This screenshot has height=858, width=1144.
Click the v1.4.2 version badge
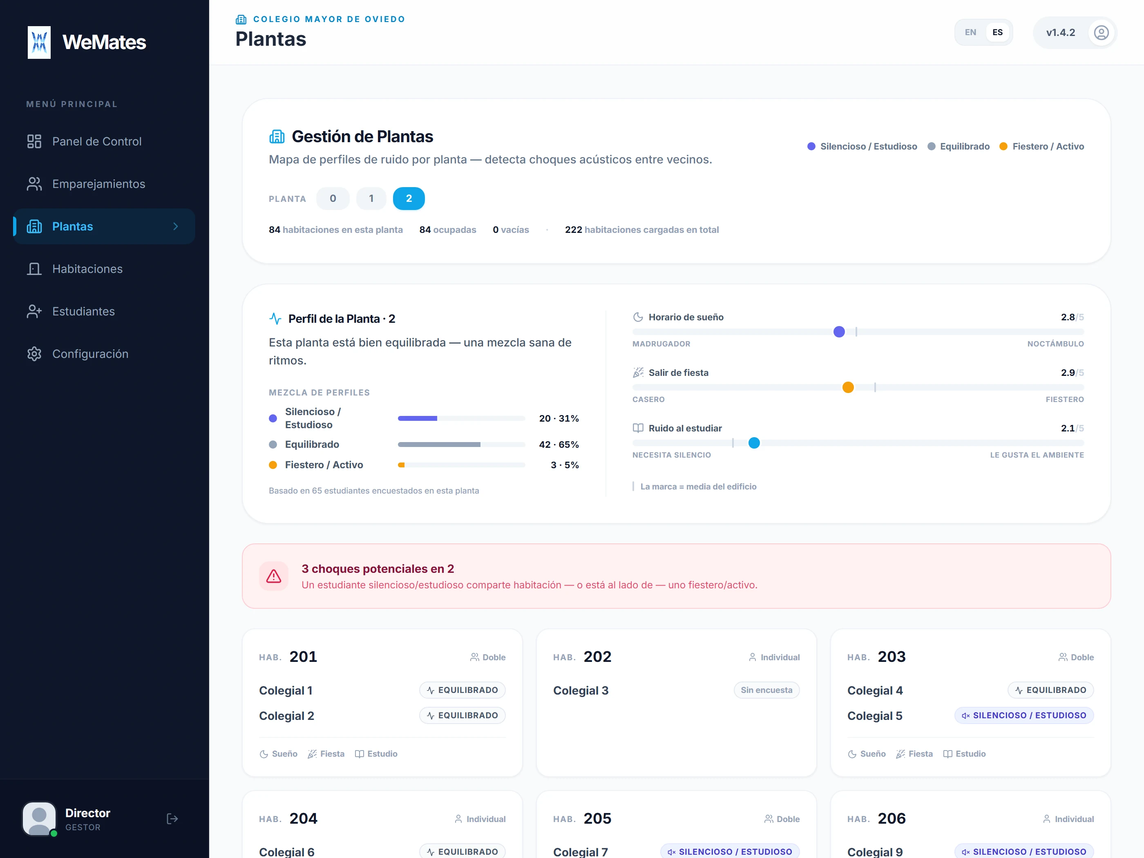[x=1061, y=33]
